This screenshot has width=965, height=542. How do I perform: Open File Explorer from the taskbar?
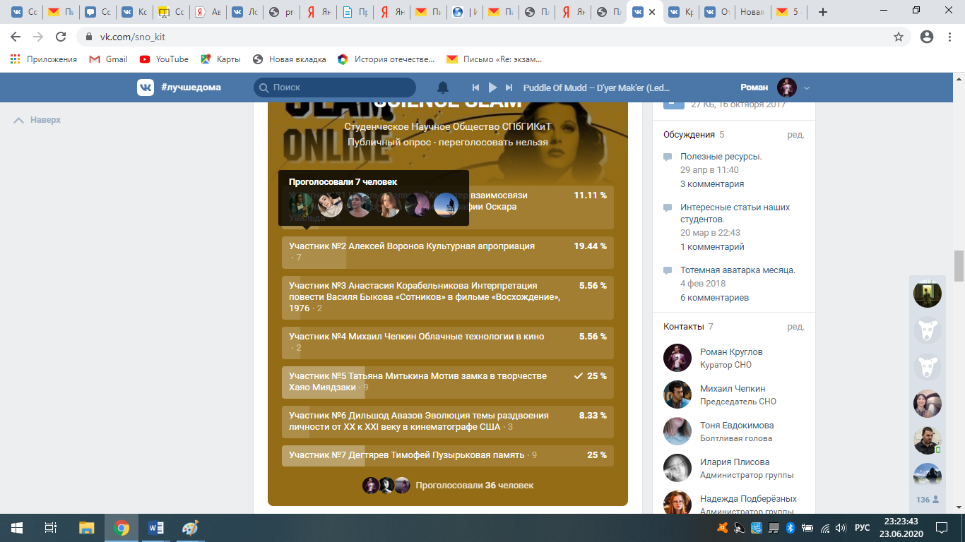point(86,528)
